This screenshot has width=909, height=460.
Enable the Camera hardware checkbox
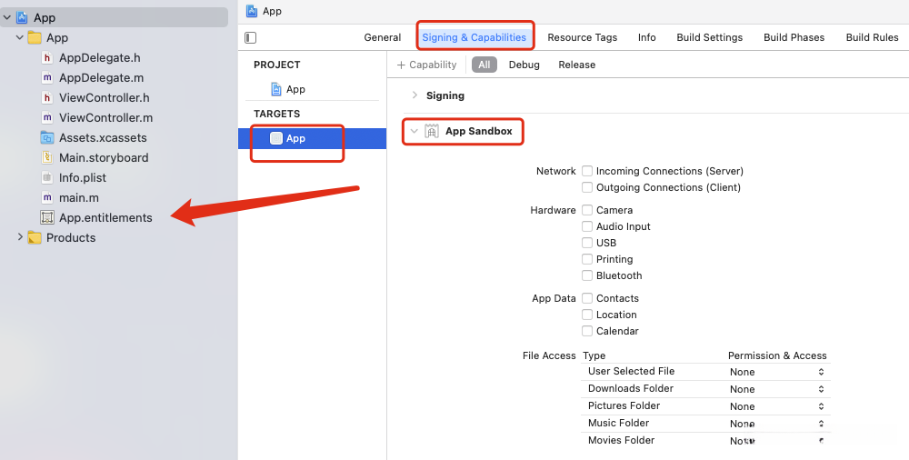point(588,210)
